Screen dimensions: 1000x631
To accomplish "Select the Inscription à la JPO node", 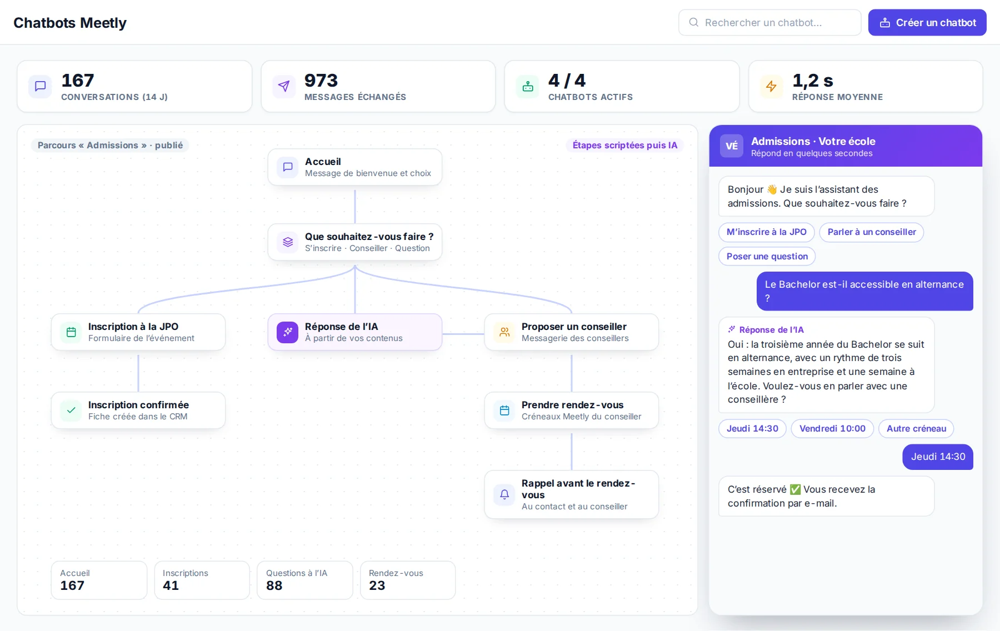I will click(x=138, y=332).
